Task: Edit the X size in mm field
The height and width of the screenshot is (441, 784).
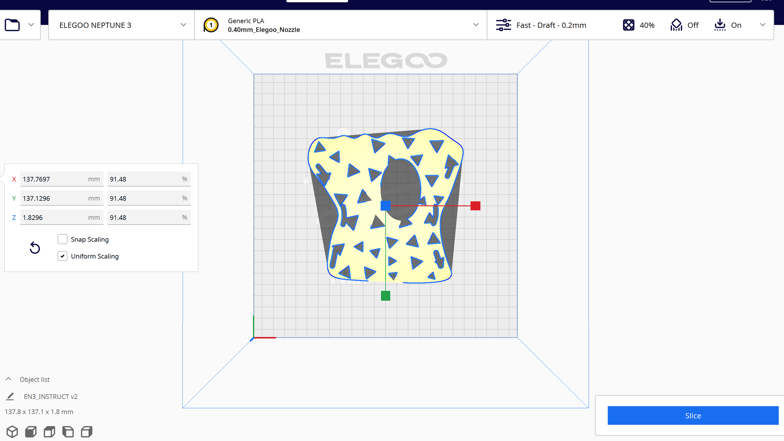Action: (62, 179)
